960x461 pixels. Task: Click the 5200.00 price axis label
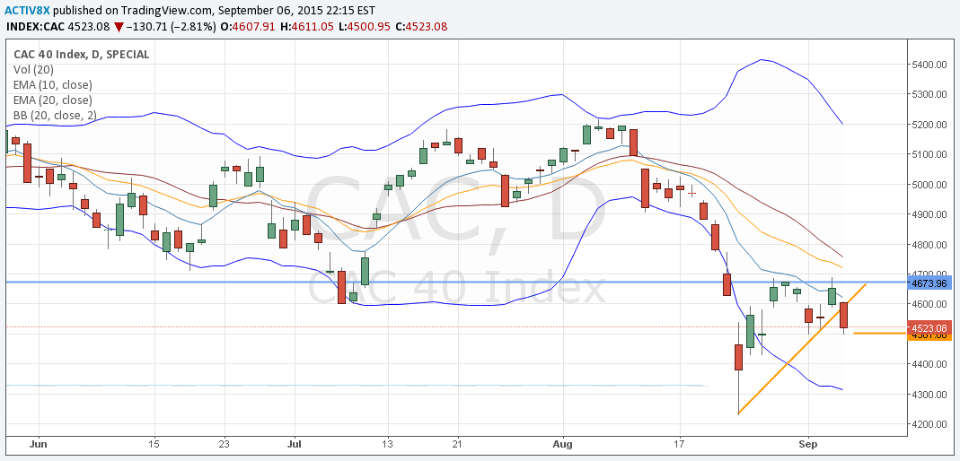pyautogui.click(x=929, y=125)
